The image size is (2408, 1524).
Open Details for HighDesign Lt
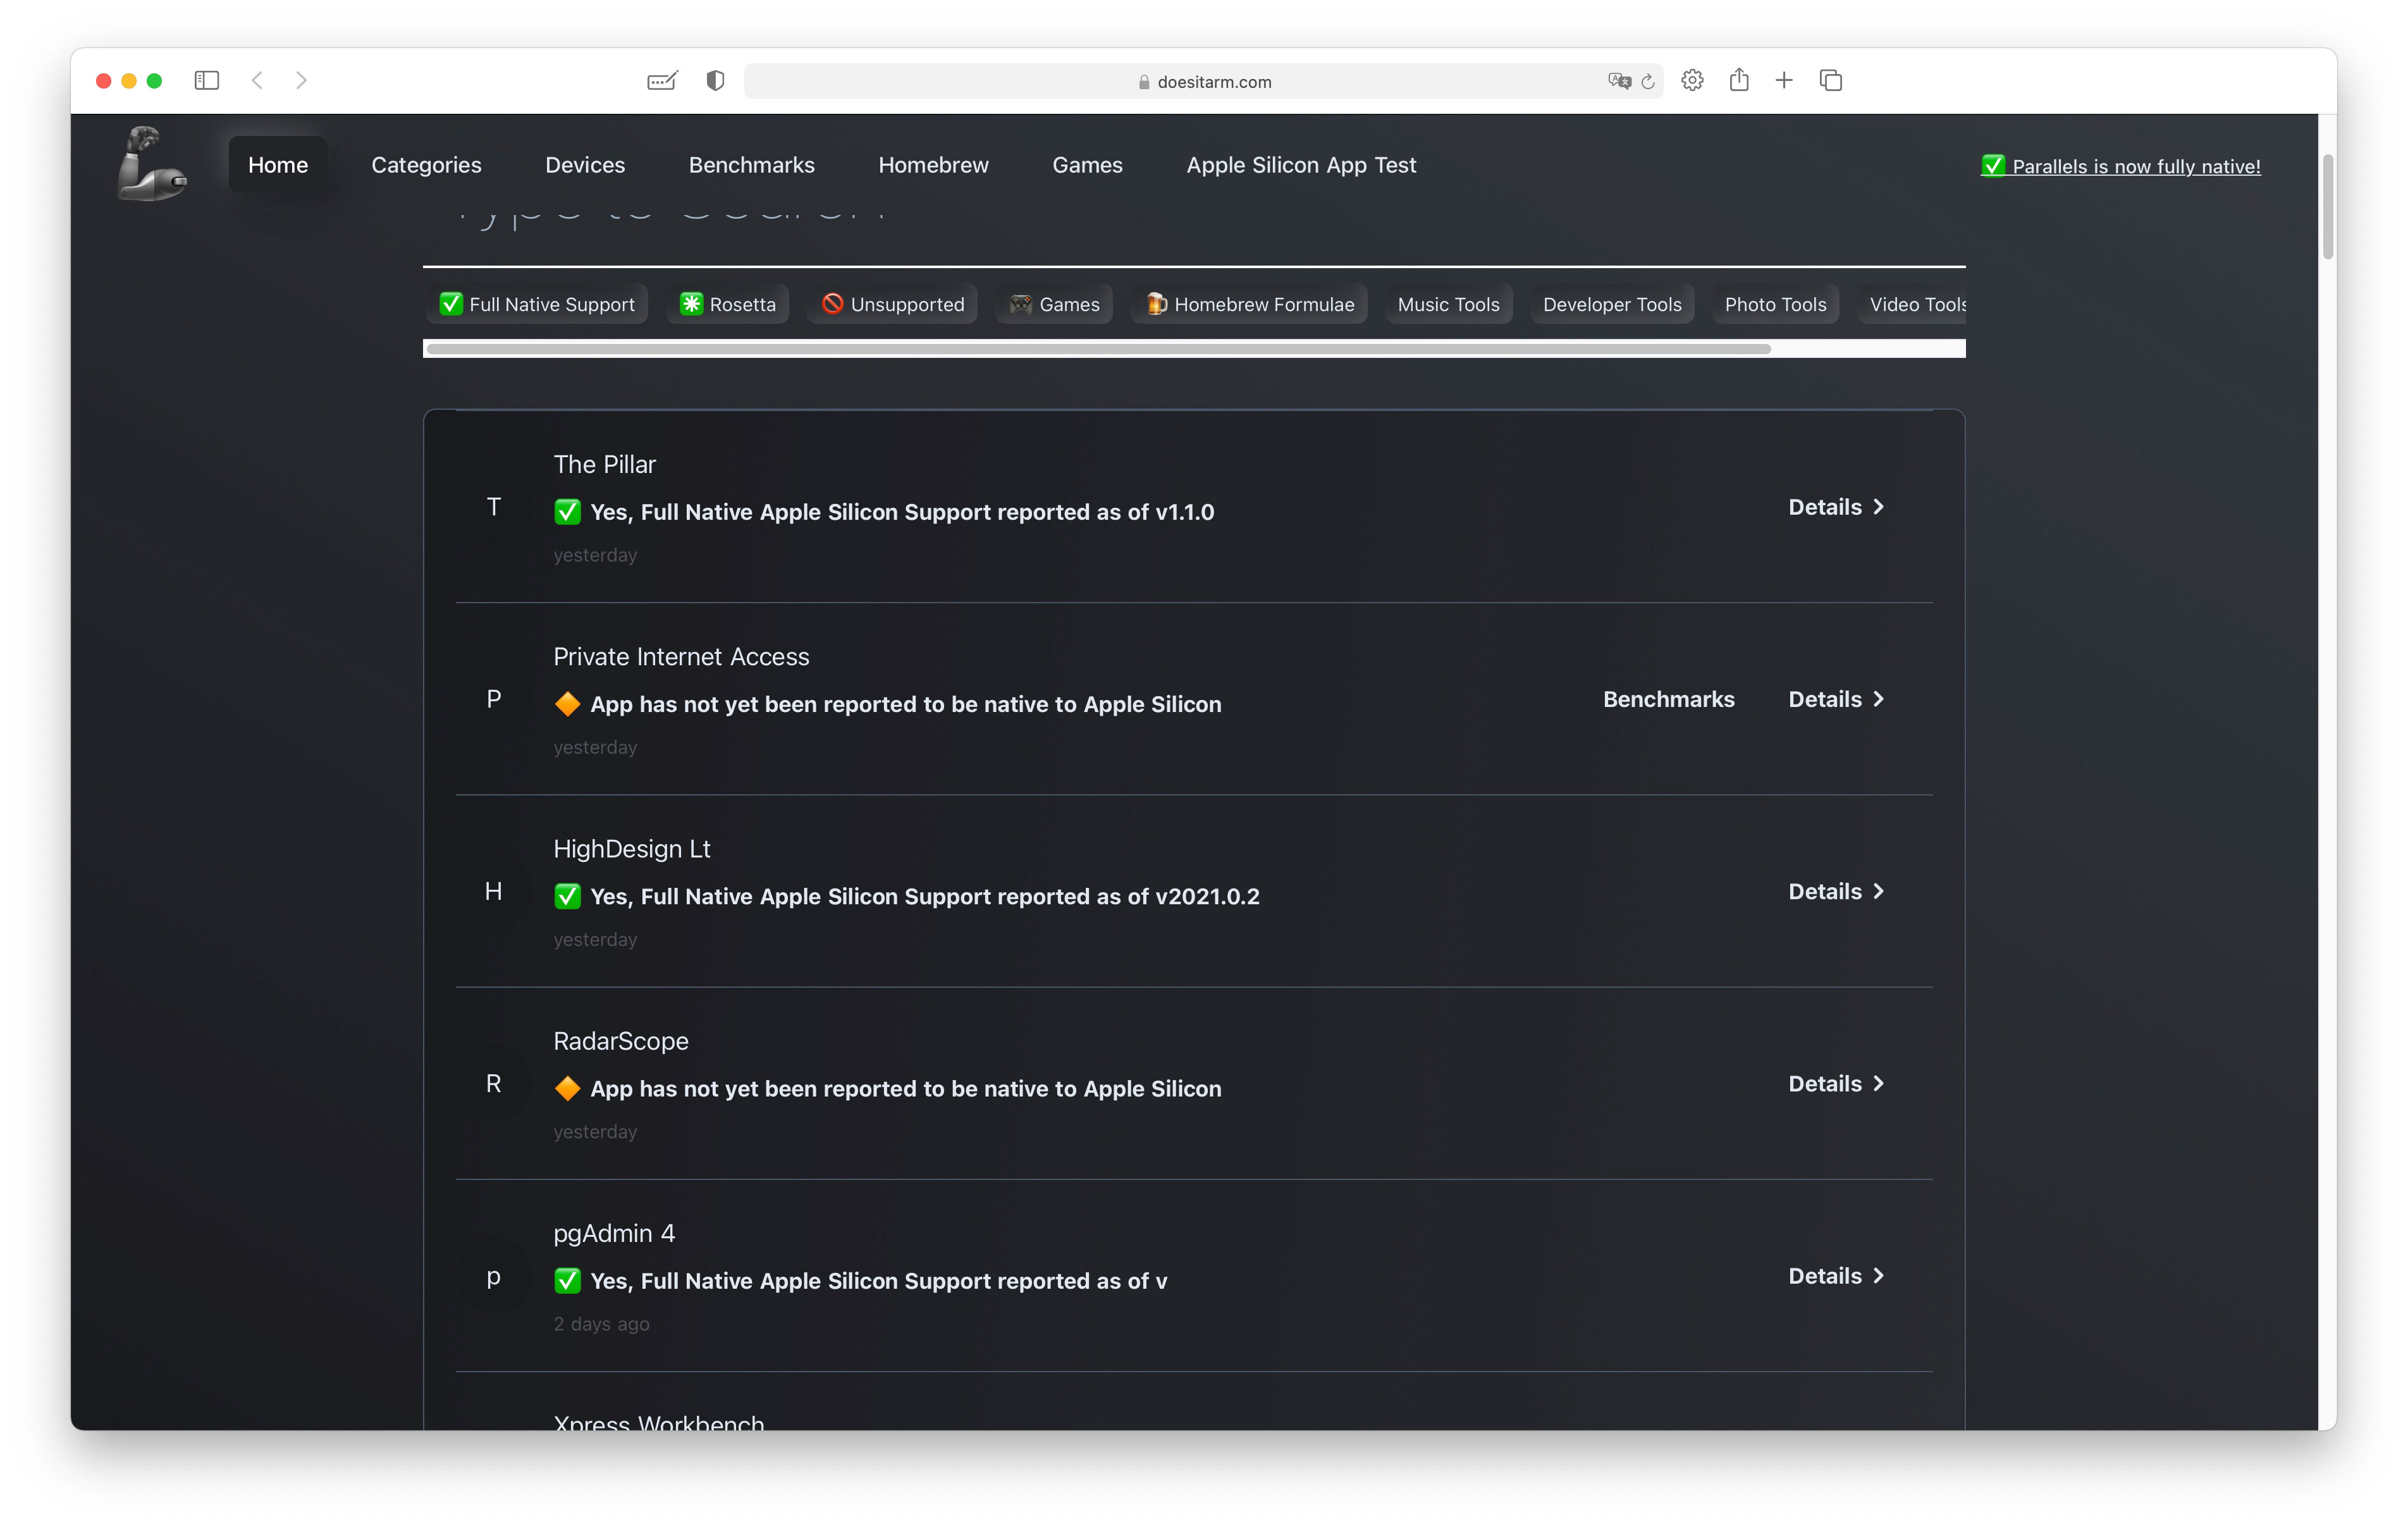point(1836,891)
